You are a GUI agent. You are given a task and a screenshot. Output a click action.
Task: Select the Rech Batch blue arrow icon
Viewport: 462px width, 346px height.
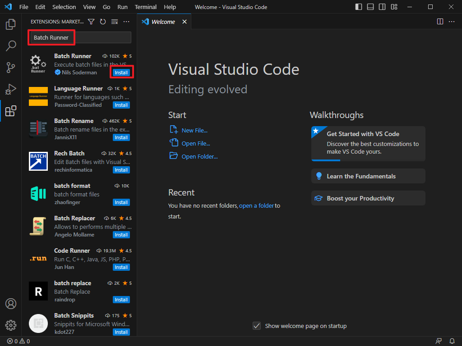[38, 161]
